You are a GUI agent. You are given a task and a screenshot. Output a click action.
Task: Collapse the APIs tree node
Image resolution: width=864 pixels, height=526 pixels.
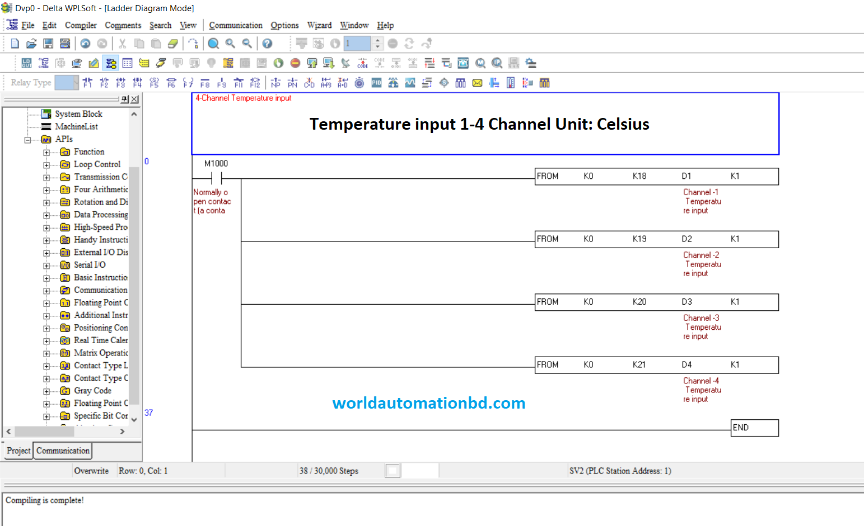pyautogui.click(x=27, y=140)
